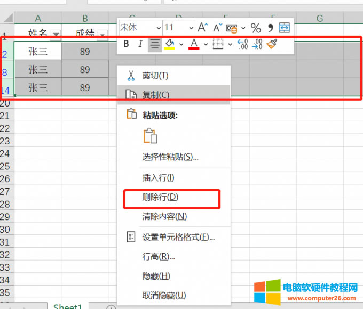Apply the yellow fill color
This screenshot has width=363, height=309.
[170, 44]
